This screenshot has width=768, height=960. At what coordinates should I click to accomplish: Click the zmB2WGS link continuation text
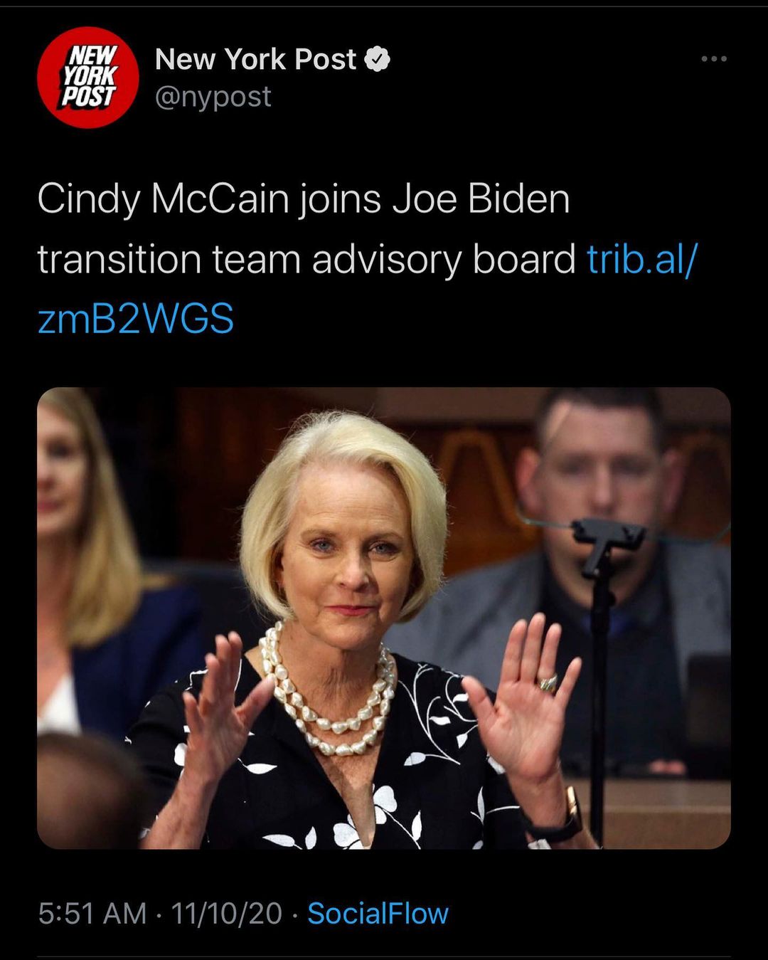(136, 318)
